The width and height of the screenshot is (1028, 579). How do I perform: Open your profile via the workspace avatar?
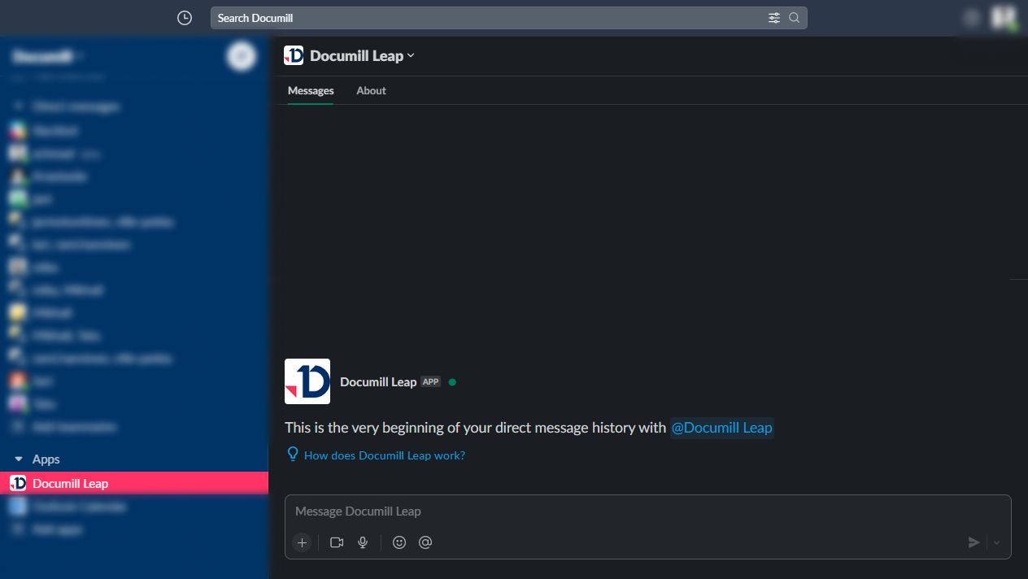(1002, 17)
